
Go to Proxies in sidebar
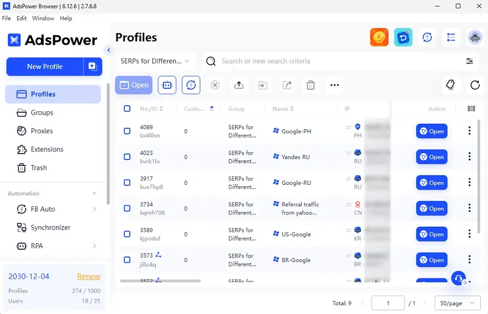point(53,131)
